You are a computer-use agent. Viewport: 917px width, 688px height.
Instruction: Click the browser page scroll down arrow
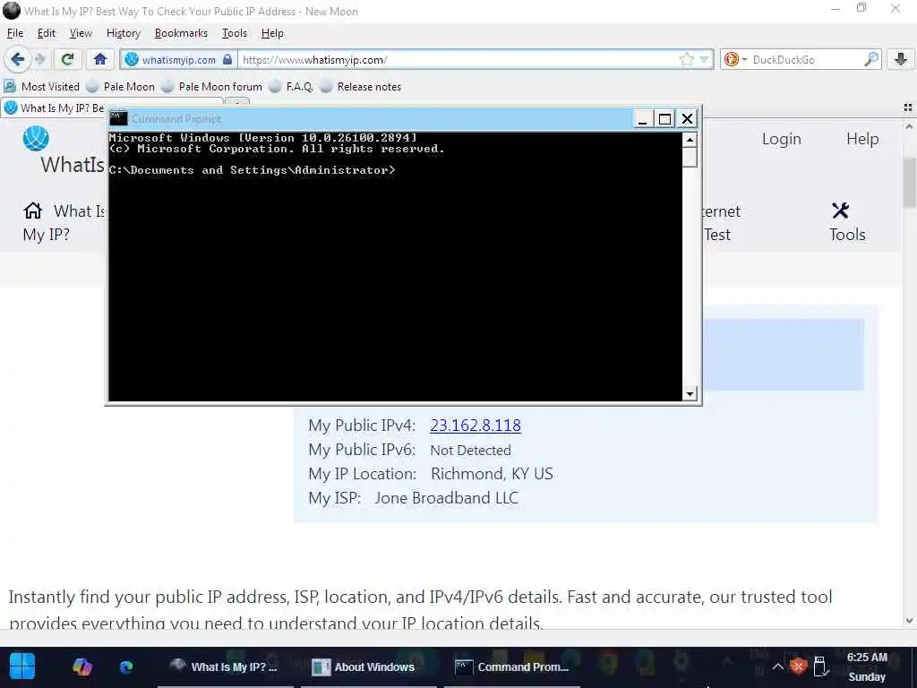tap(909, 621)
